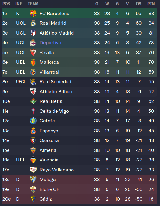Open the Real Sociedad team name
The image size is (160, 206).
point(56,82)
